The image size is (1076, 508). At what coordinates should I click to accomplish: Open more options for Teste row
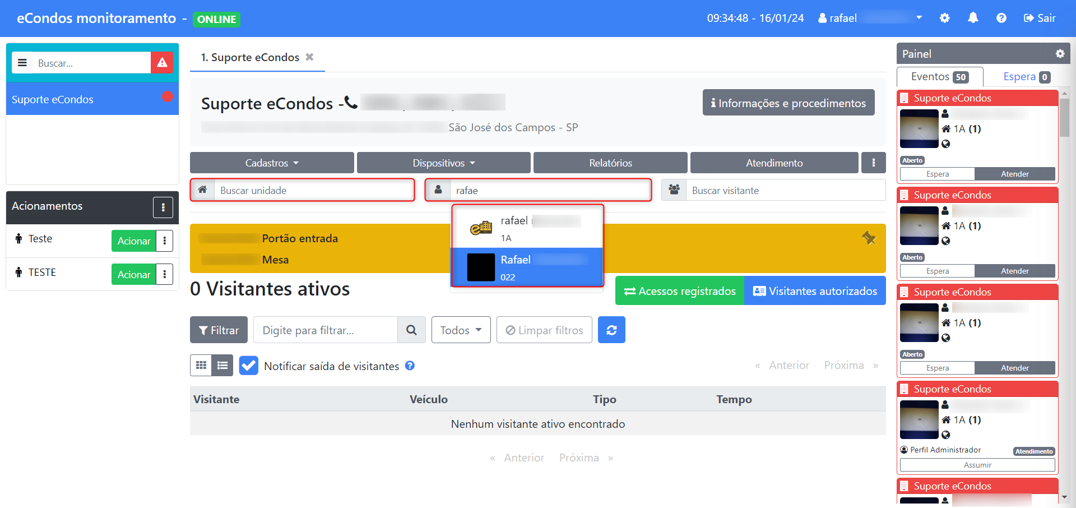[x=164, y=241]
